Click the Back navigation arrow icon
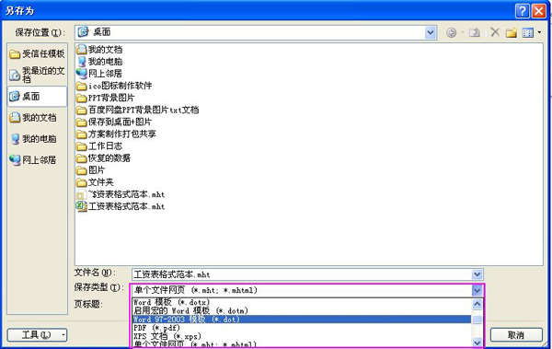The image size is (552, 349). 451,33
